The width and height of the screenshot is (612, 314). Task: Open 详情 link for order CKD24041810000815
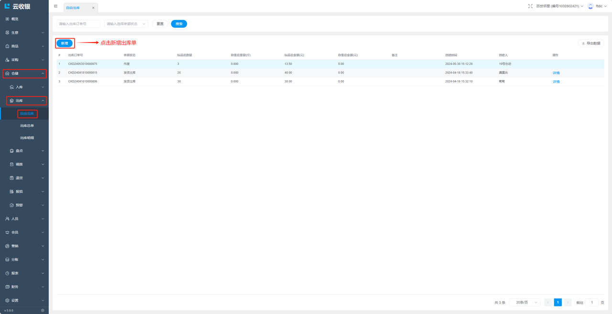coord(556,73)
